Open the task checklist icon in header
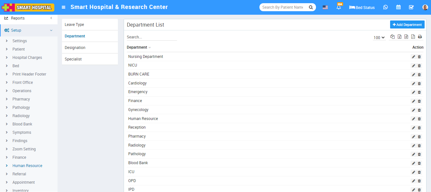 click(411, 7)
